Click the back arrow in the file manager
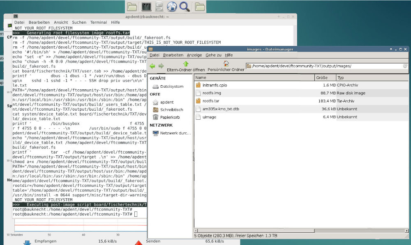 pos(152,66)
